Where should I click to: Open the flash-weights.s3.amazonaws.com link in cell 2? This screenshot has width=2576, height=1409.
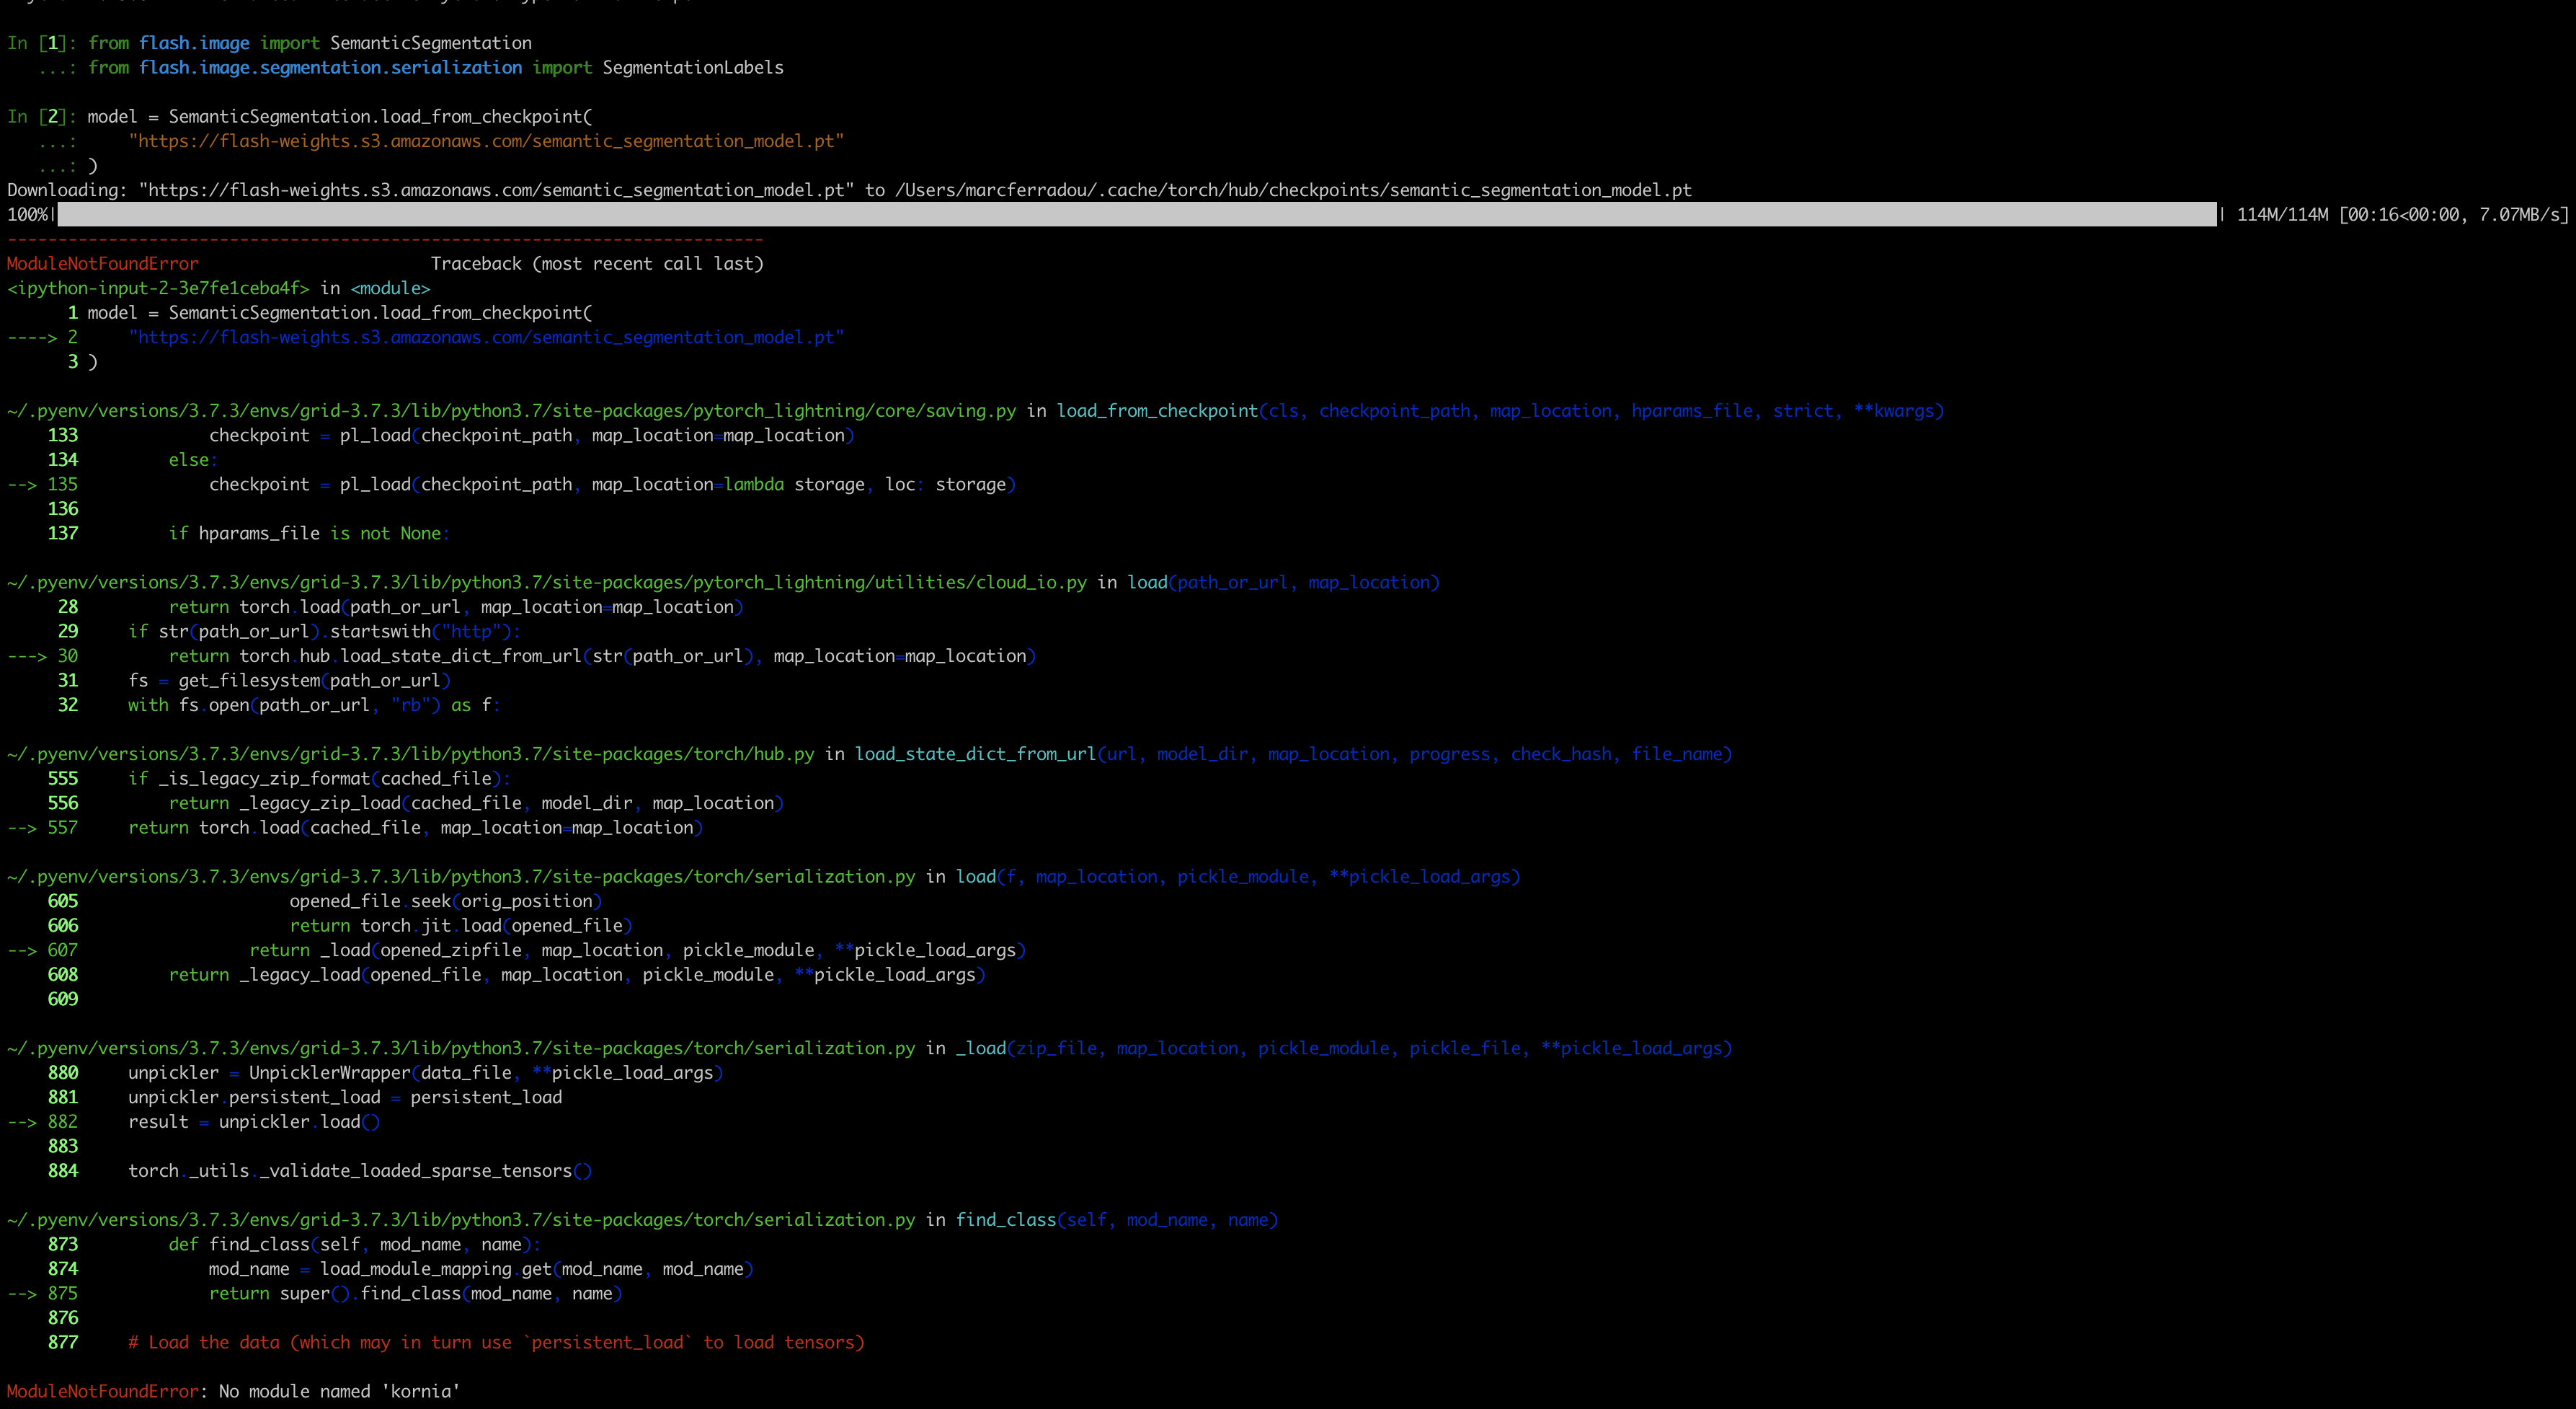click(x=487, y=141)
